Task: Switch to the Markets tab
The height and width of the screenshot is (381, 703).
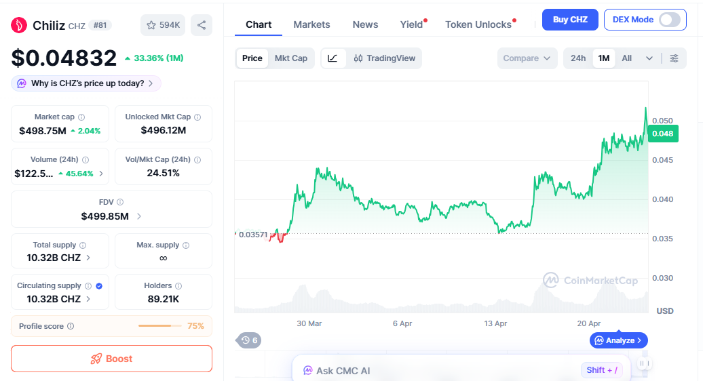Action: [x=311, y=24]
